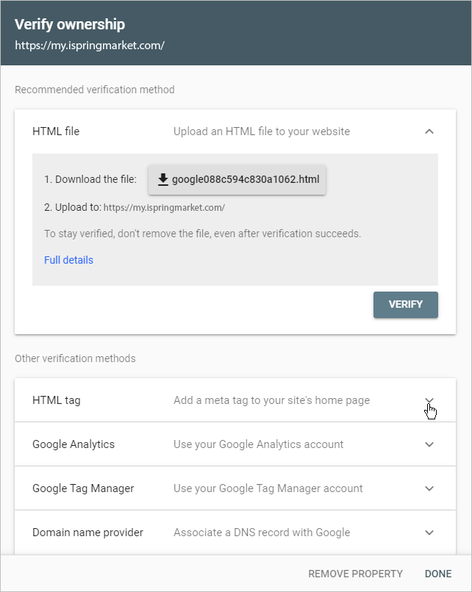Click DONE to close dialog
472x592 pixels.
[438, 574]
